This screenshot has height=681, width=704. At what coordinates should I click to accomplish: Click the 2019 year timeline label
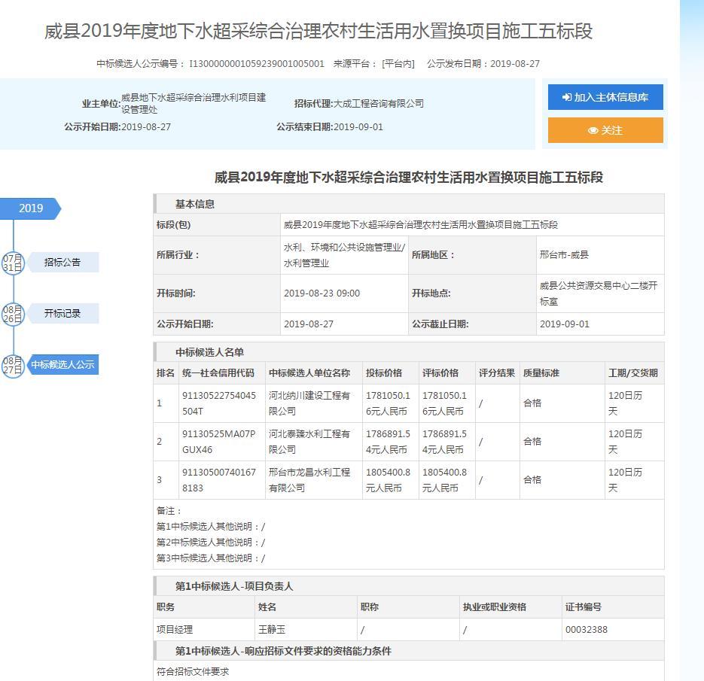(x=31, y=208)
